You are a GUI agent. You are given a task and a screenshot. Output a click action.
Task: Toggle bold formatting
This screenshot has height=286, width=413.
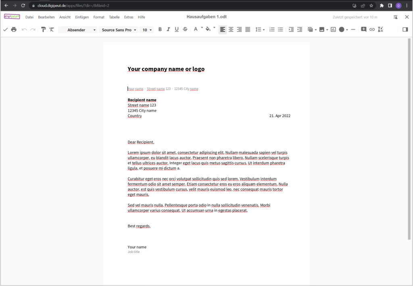tap(160, 29)
